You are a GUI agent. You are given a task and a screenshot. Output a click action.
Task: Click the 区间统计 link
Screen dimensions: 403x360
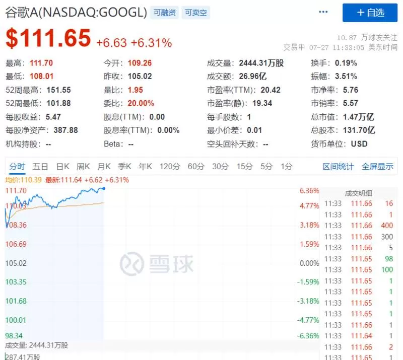tap(338, 167)
